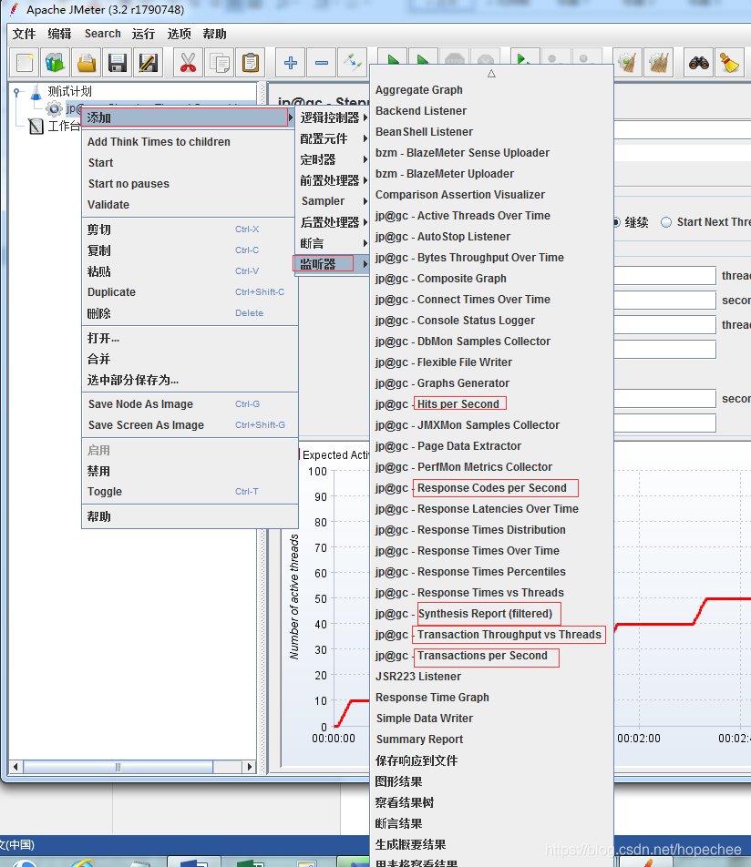Click the JMeter feather icon in title bar
This screenshot has height=867, width=751.
14,9
